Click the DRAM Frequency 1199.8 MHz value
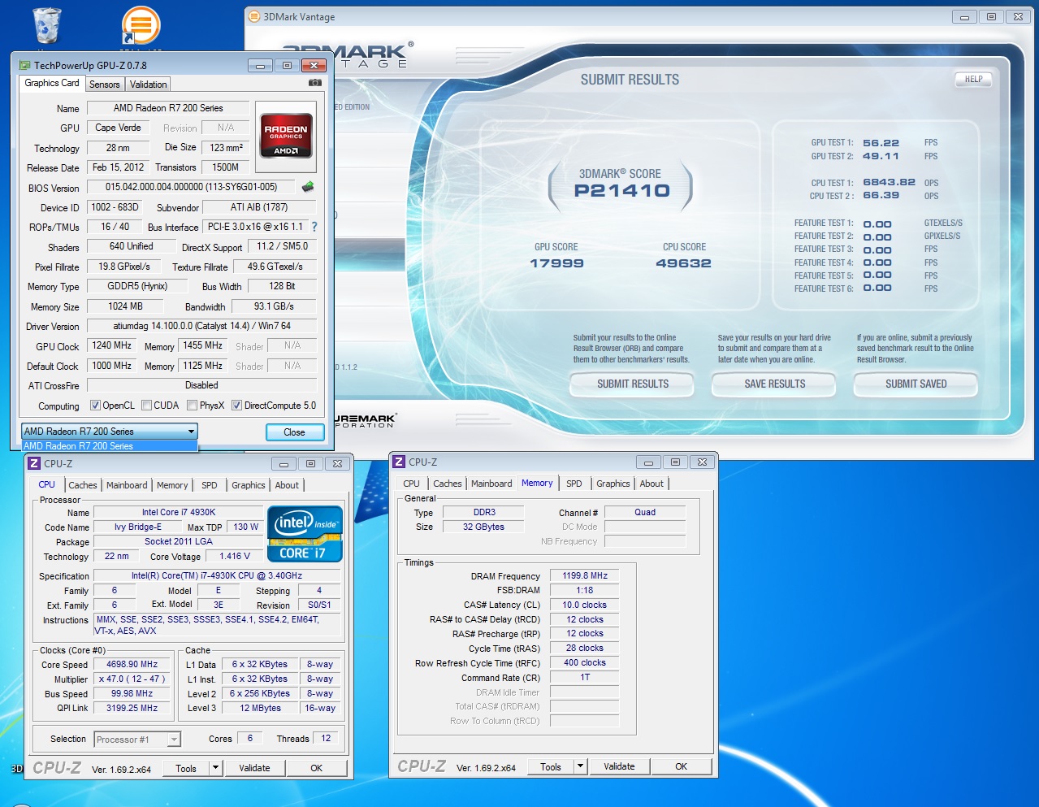 point(585,575)
